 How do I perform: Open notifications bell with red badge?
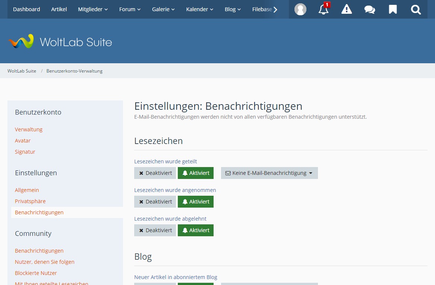[324, 9]
